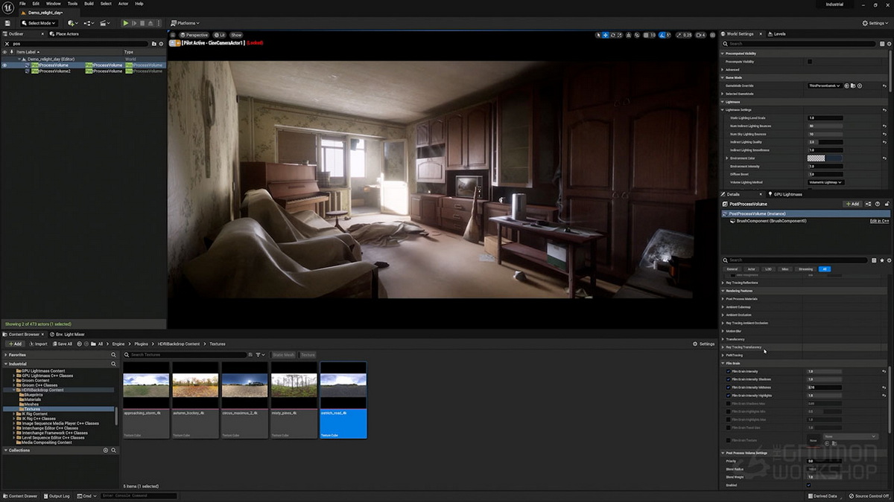Open the File menu

coord(22,4)
